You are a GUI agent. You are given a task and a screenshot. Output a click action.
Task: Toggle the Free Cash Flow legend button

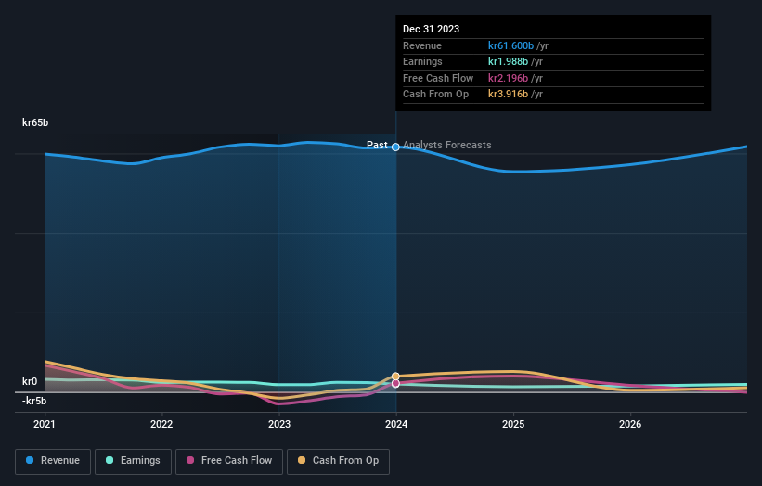click(x=229, y=461)
